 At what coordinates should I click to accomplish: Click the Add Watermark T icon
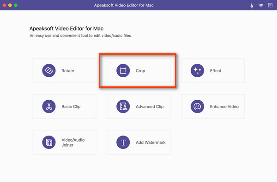coord(123,142)
